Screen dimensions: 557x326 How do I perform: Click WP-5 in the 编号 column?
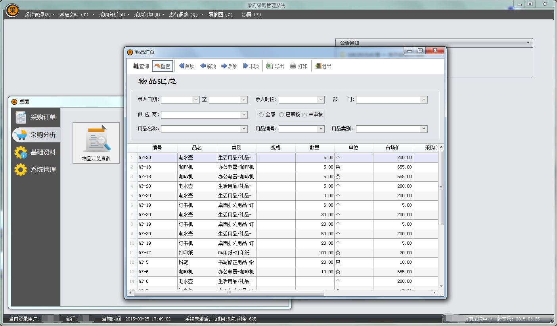coord(157,262)
